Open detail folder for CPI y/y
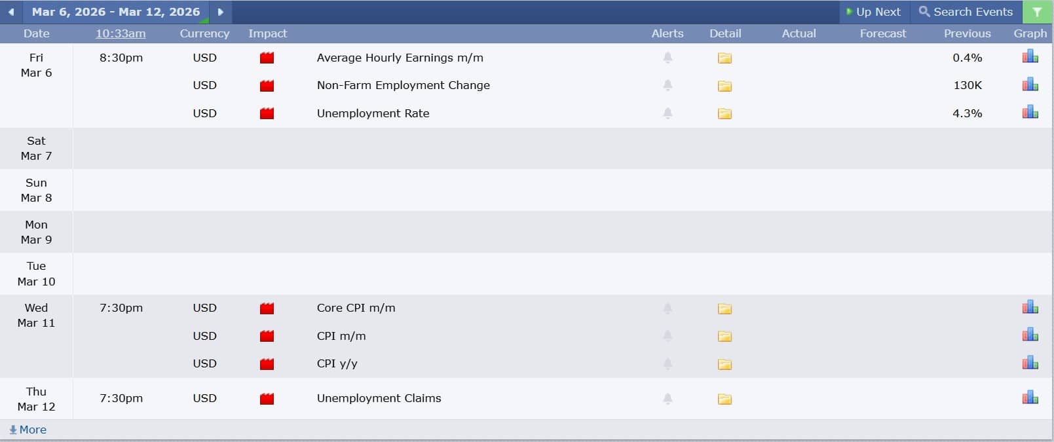Viewport: 1054px width, 442px height. 725,364
